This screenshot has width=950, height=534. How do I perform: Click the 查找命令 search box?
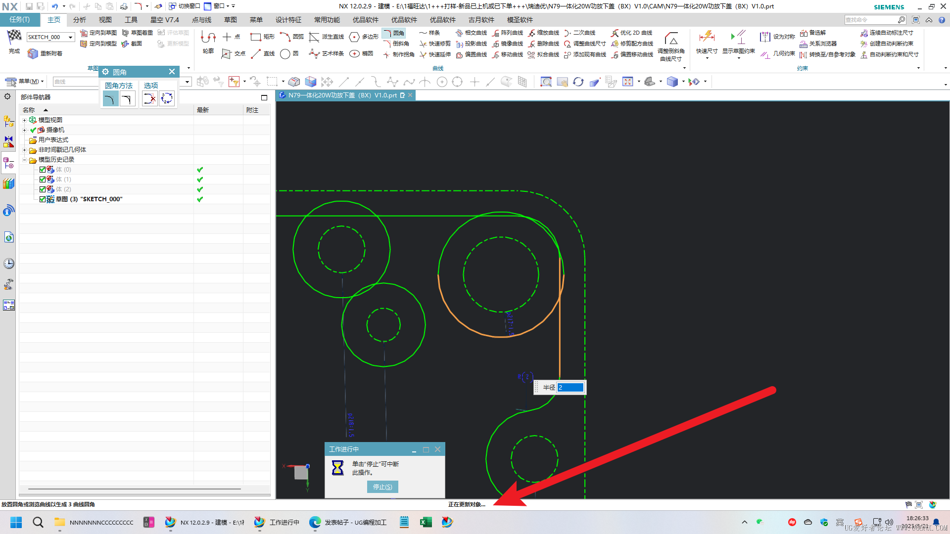pyautogui.click(x=872, y=20)
